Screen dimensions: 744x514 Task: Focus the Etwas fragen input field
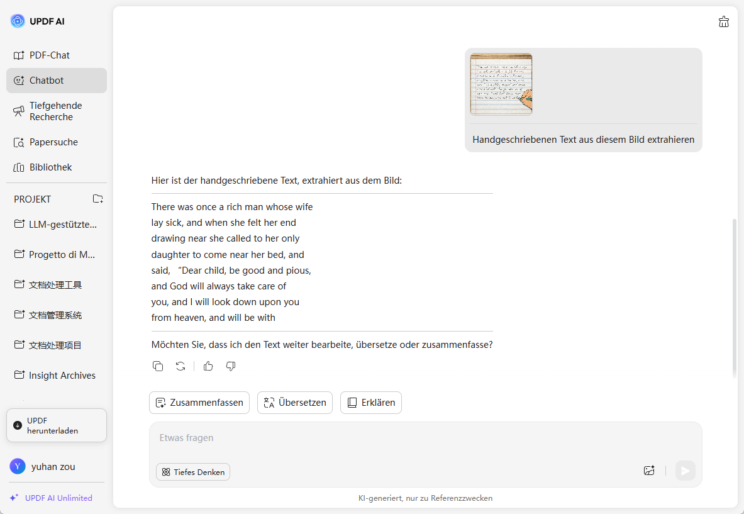coord(426,438)
